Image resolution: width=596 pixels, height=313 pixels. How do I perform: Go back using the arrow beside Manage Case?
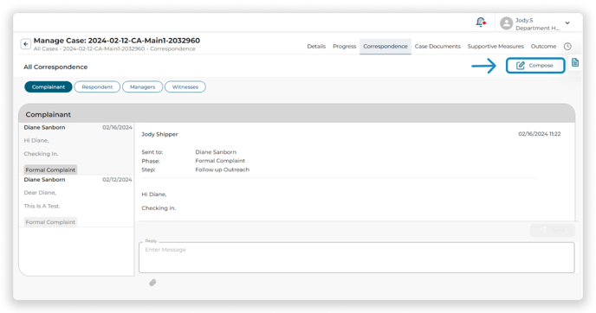point(25,44)
